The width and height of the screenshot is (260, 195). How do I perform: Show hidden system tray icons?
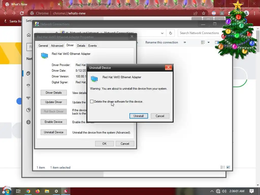(x=212, y=191)
